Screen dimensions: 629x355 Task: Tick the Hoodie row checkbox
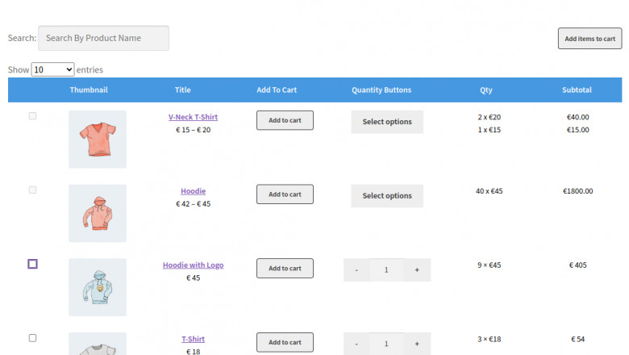pyautogui.click(x=32, y=190)
